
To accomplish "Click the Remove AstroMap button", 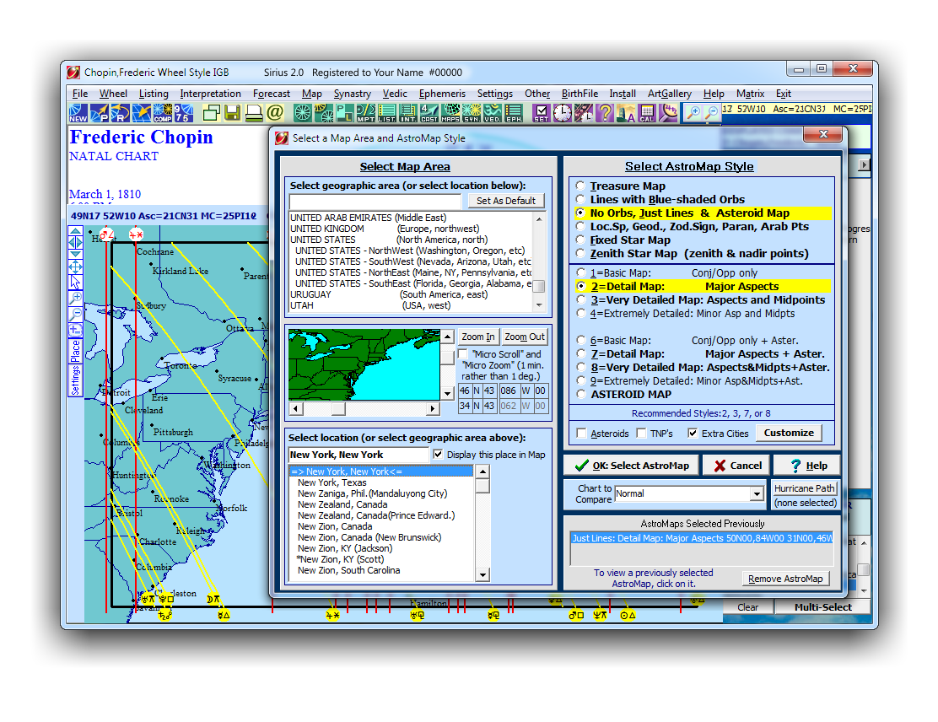I will pos(784,579).
